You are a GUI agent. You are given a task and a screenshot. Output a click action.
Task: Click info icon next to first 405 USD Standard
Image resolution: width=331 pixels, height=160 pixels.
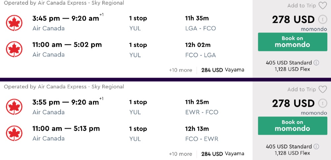316,63
